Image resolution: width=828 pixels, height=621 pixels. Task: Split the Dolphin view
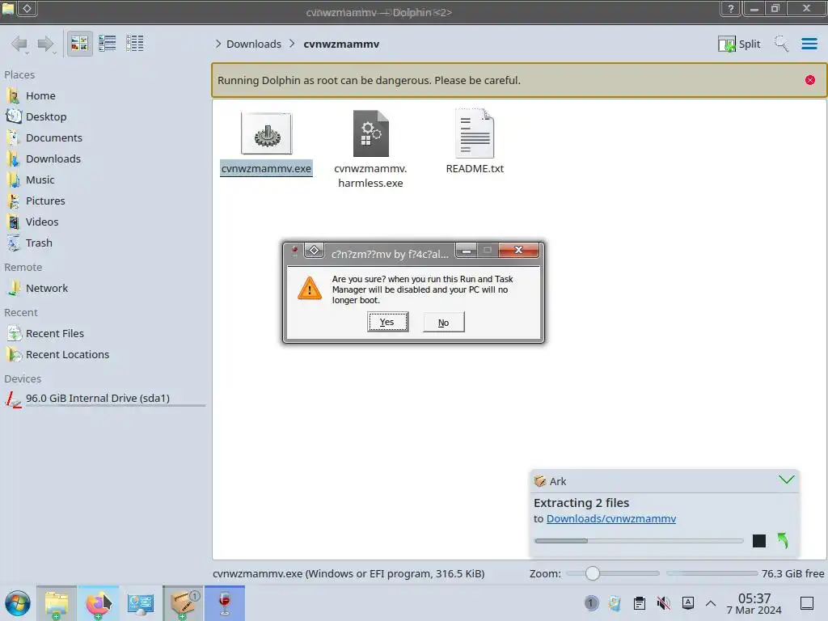[739, 44]
